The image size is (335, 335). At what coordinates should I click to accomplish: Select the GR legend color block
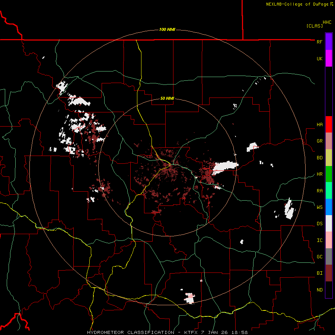click(x=329, y=141)
